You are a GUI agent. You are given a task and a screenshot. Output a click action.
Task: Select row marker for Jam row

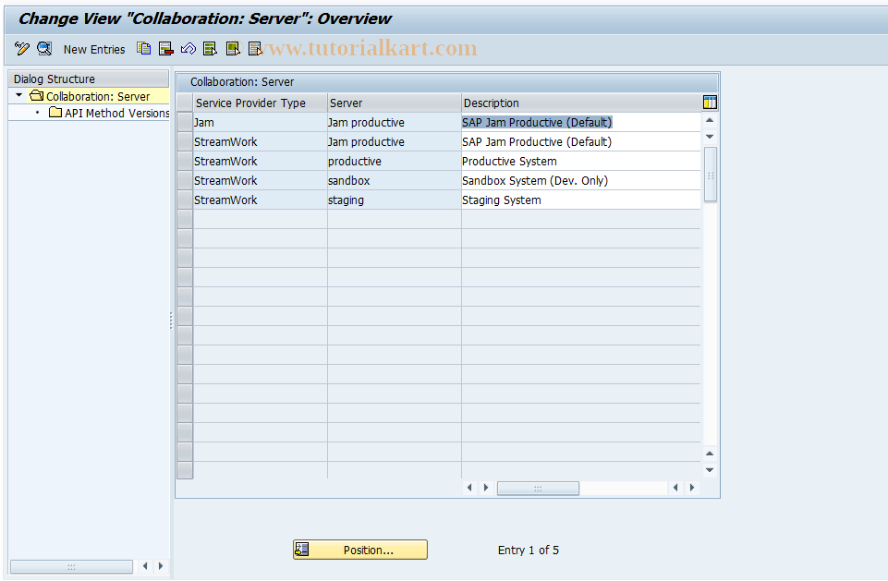(x=185, y=122)
